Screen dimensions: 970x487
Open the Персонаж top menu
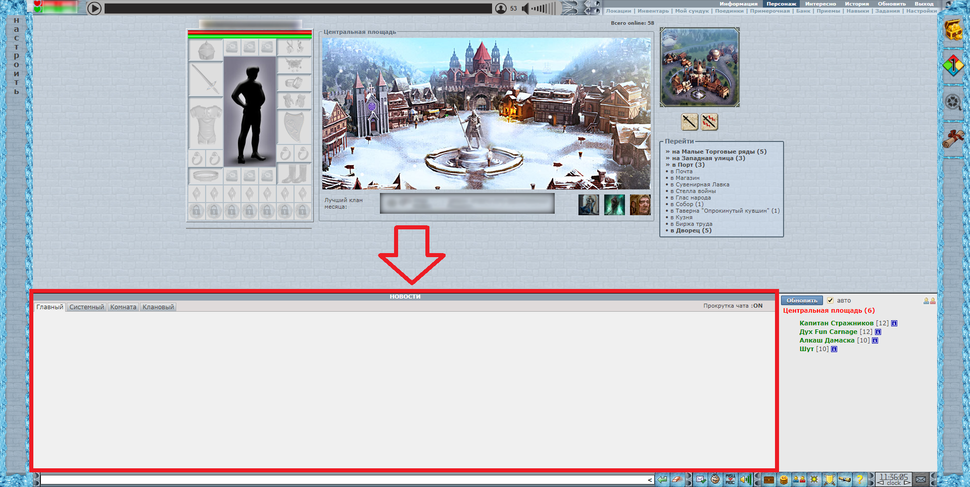[x=781, y=4]
